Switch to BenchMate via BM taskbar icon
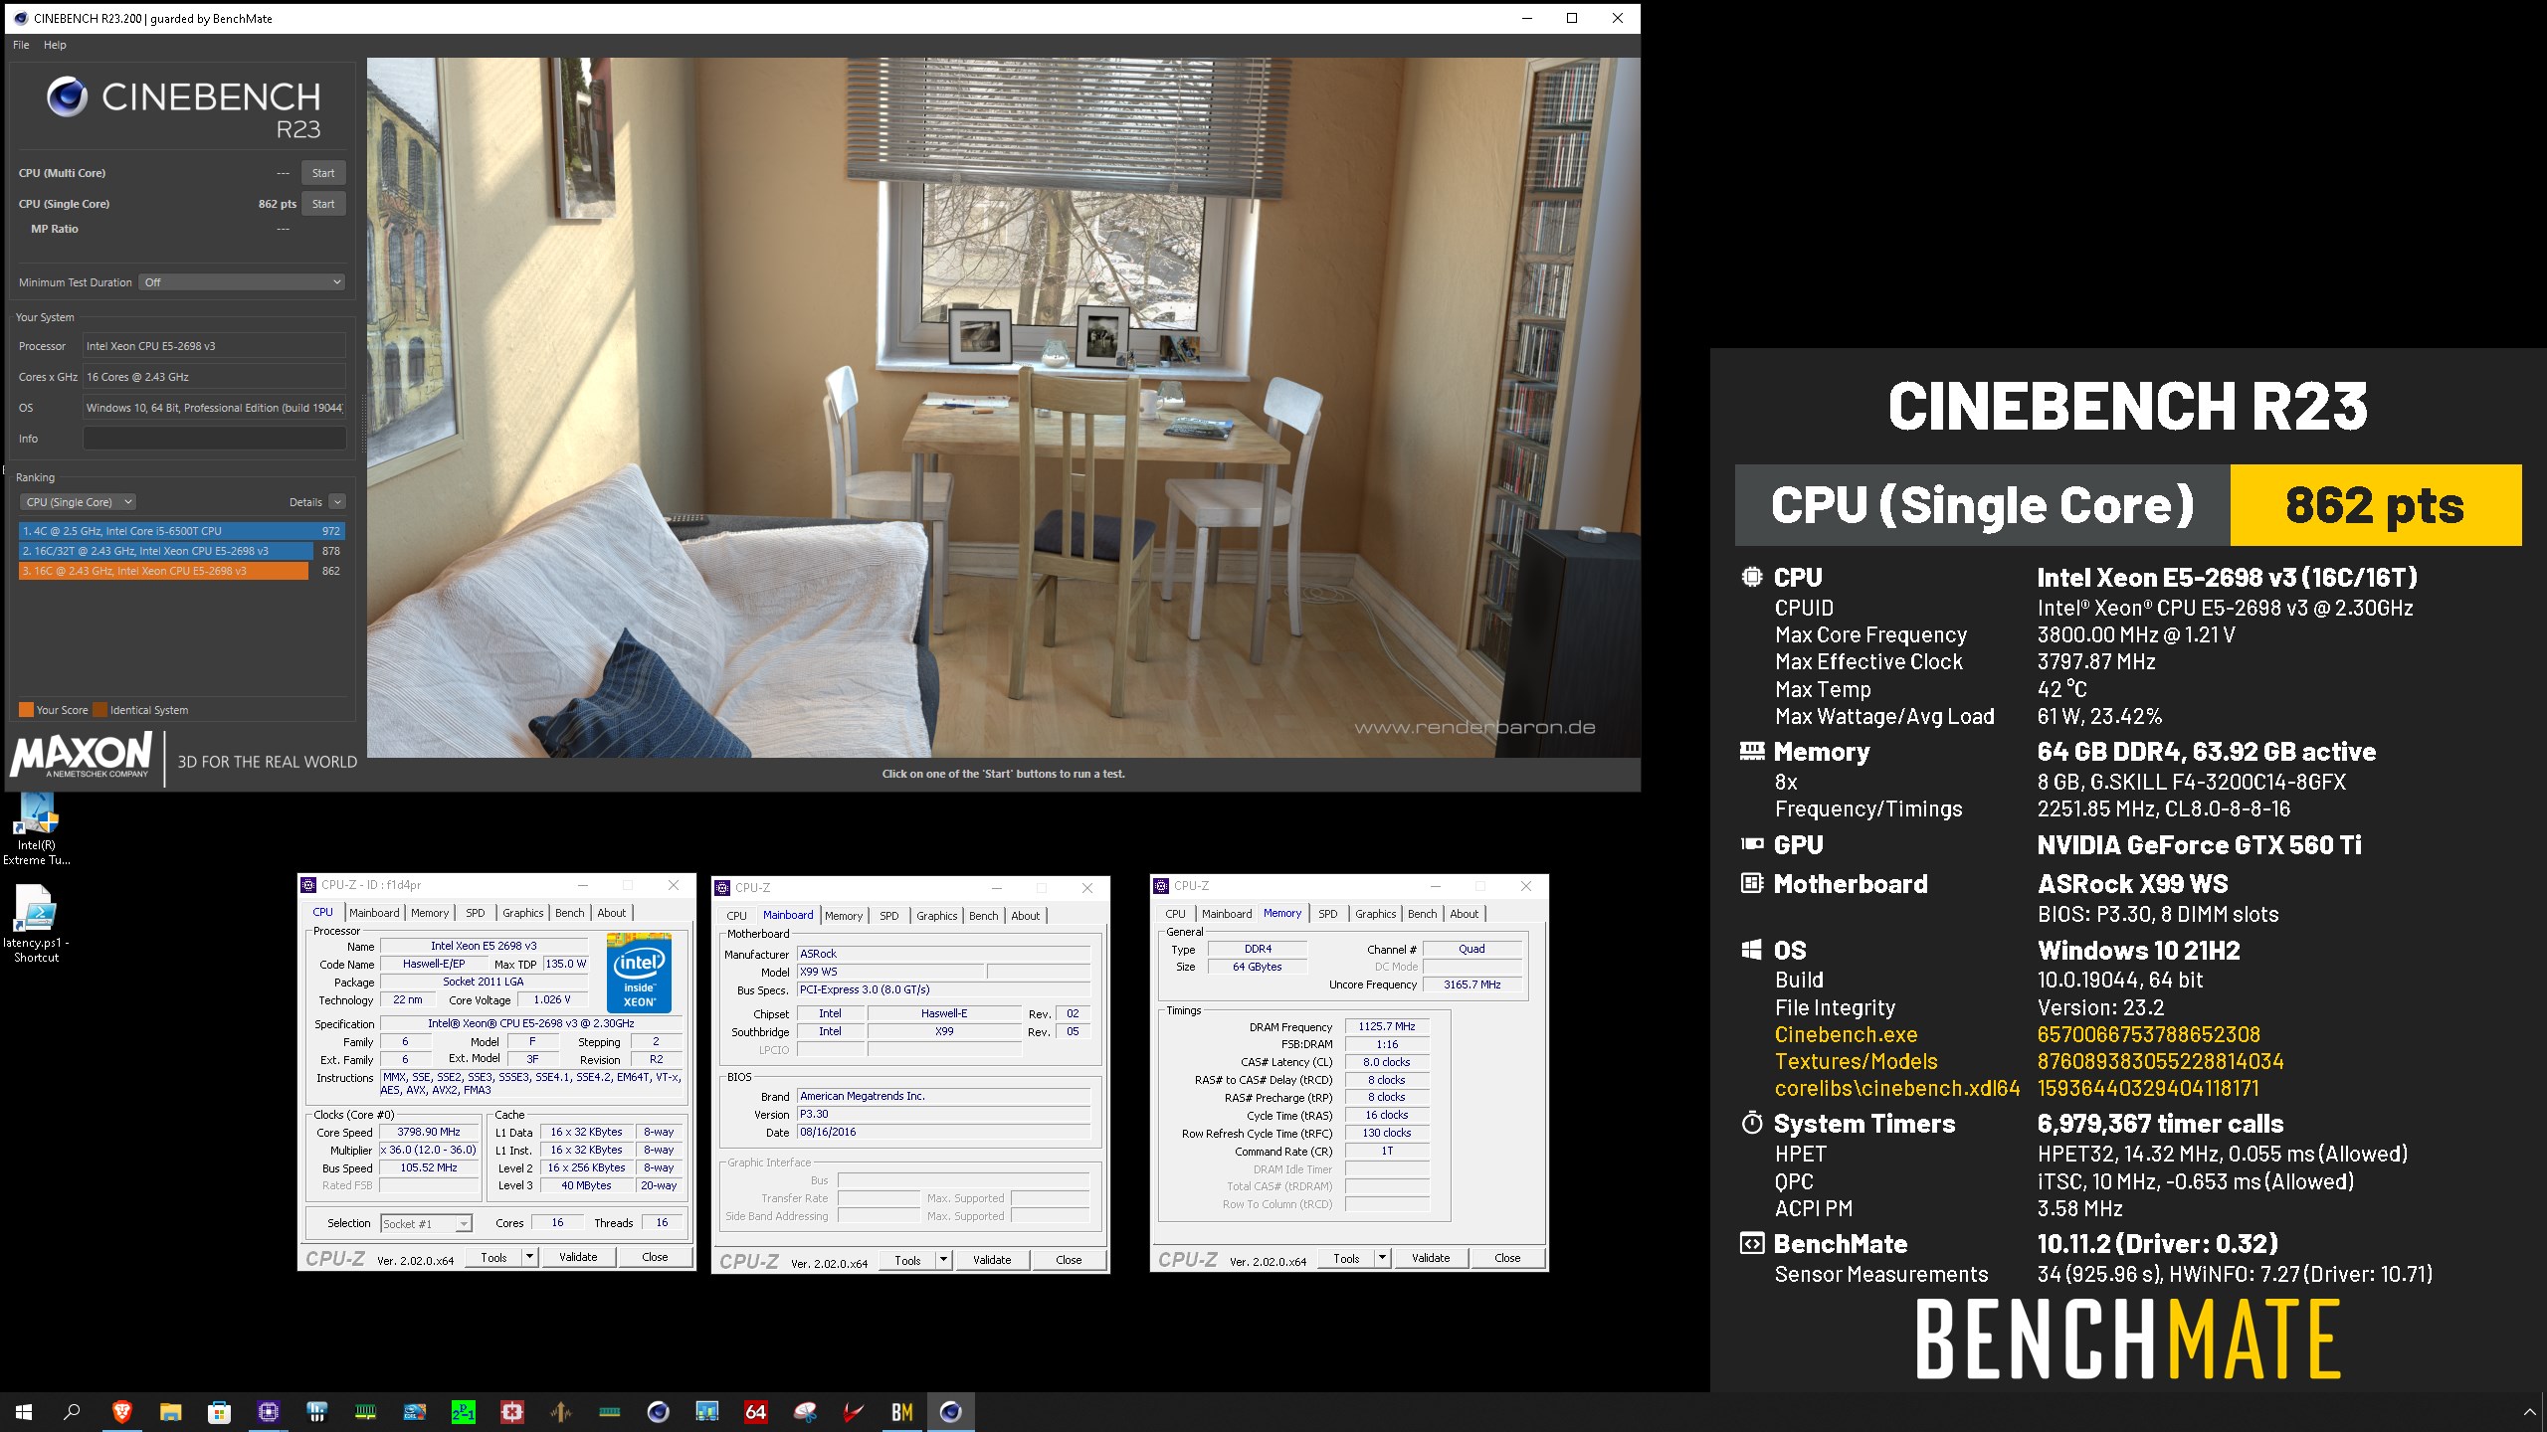Image resolution: width=2547 pixels, height=1432 pixels. 901,1411
